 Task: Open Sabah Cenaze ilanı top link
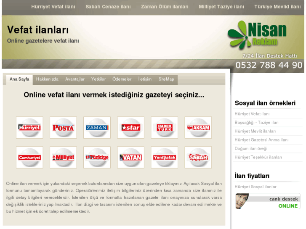108,7
